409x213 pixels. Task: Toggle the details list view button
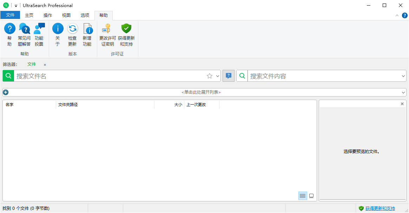point(302,196)
